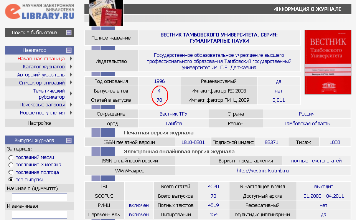Screen dimensions: 356x220
Task: Open Поисковые запросы menu item
Action: tap(42, 105)
